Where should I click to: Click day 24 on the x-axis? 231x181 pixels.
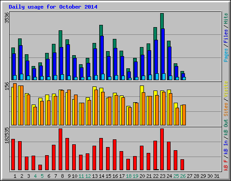coord(169,176)
